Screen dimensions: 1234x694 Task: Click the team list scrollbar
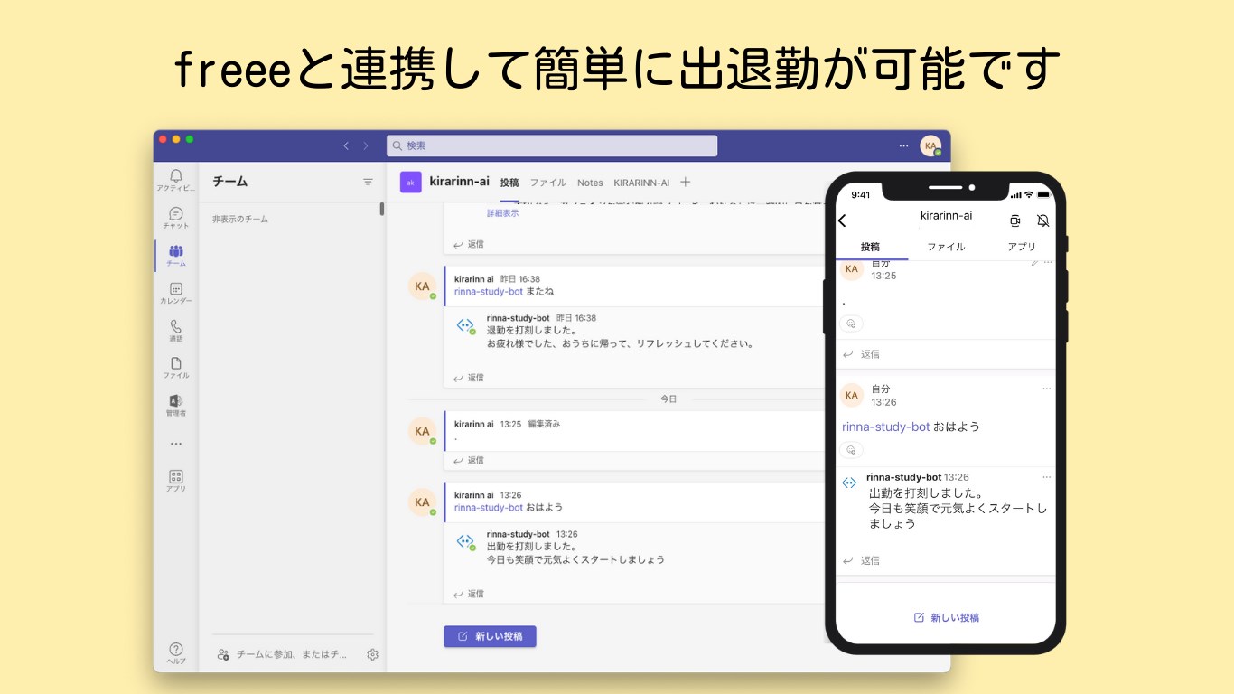coord(382,209)
